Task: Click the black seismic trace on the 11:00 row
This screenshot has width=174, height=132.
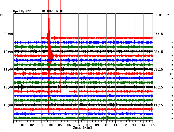Action: pos(83,69)
